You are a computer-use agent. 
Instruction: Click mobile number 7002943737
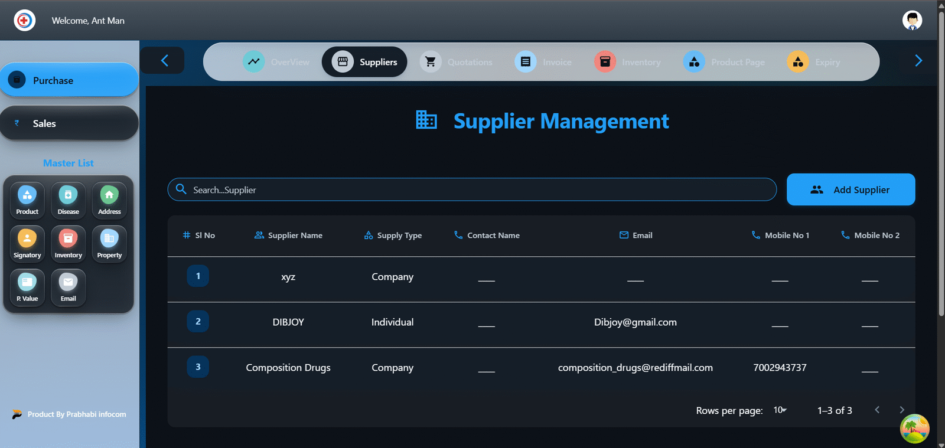780,368
